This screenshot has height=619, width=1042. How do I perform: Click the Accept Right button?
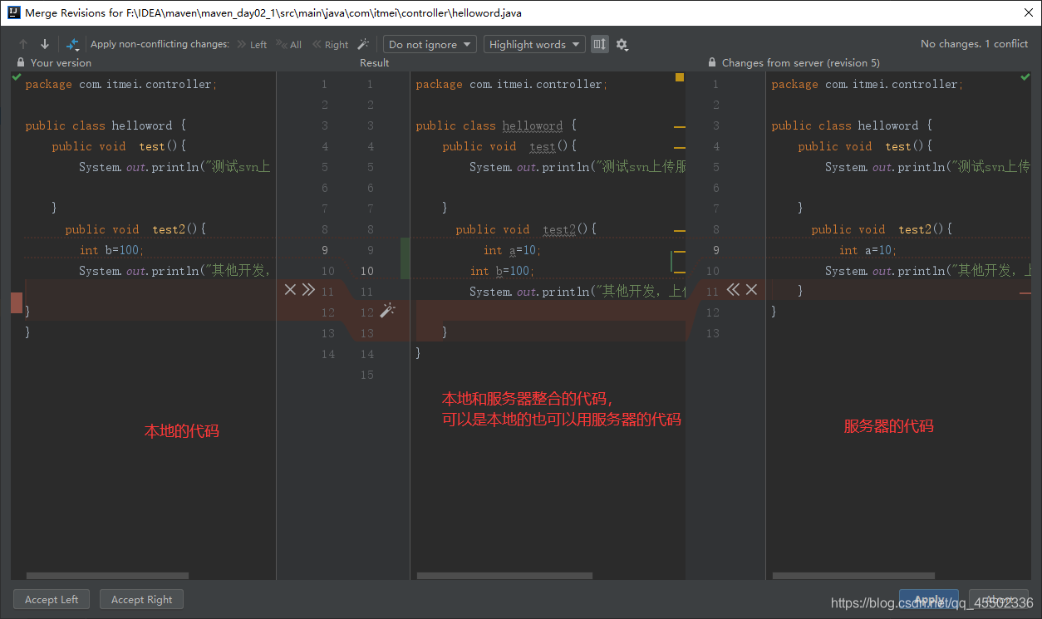(141, 599)
